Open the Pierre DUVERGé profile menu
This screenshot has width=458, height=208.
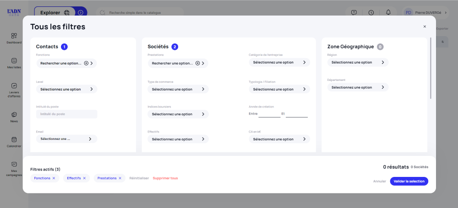point(425,13)
